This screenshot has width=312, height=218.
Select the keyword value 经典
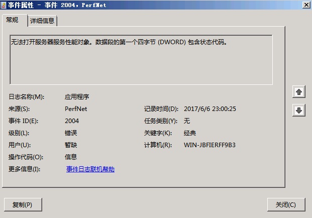[190, 133]
